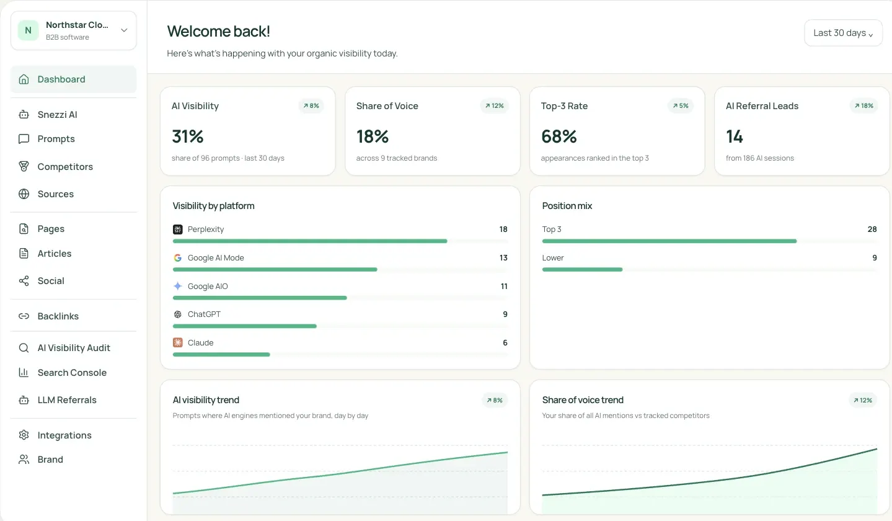Click the Google AI Mode logo

pyautogui.click(x=178, y=258)
